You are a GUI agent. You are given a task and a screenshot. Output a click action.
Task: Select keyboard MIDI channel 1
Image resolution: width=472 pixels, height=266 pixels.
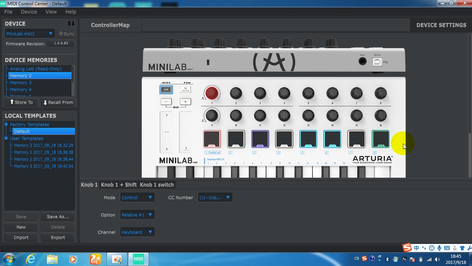pos(208,163)
